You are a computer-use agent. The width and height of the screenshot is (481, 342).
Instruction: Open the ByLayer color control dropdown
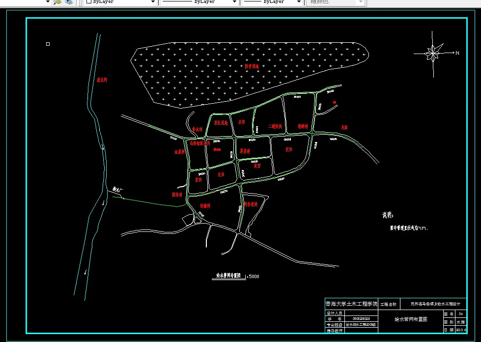pos(153,2)
